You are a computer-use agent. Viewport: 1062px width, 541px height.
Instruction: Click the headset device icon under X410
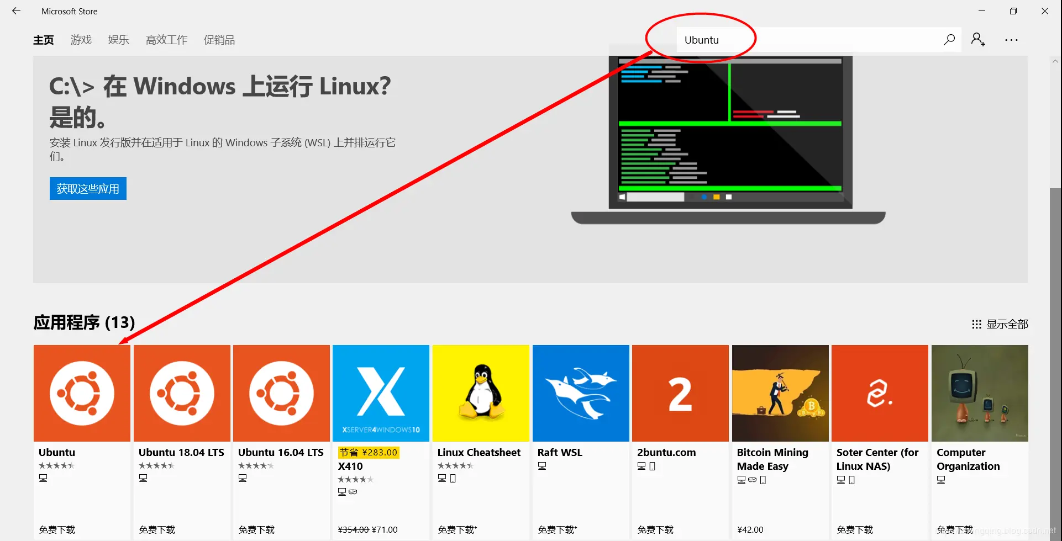coord(353,492)
